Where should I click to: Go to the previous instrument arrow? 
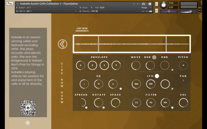[x=134, y=4]
